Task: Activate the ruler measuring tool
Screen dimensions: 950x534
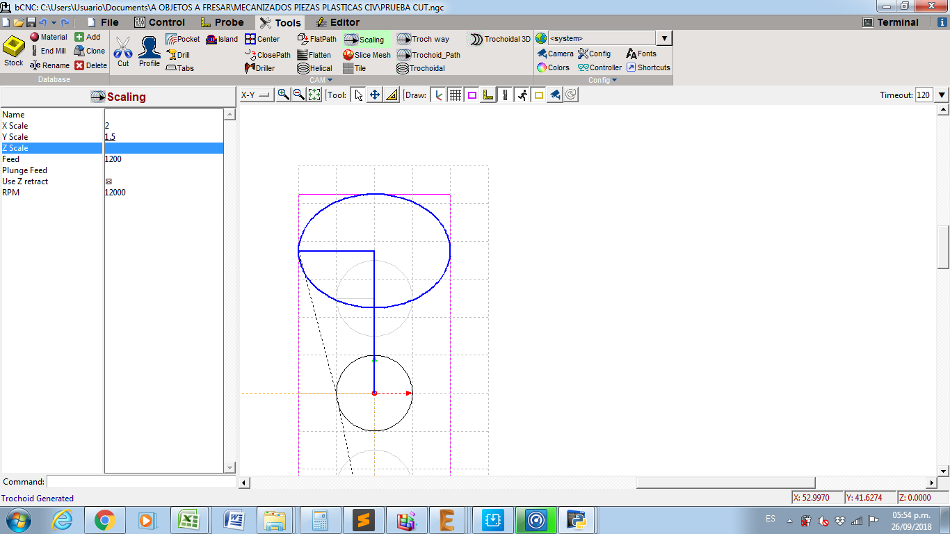Action: pos(391,95)
